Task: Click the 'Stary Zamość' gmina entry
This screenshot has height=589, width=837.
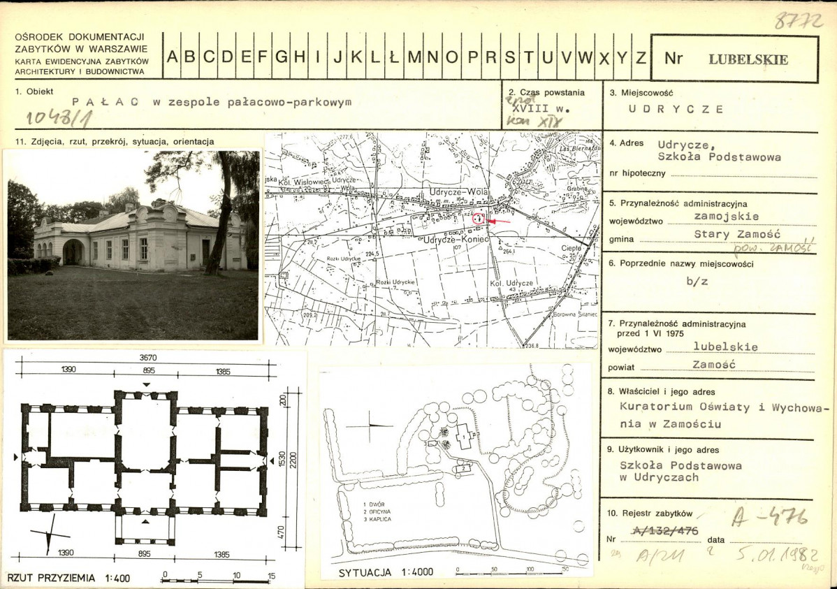Action: point(727,234)
